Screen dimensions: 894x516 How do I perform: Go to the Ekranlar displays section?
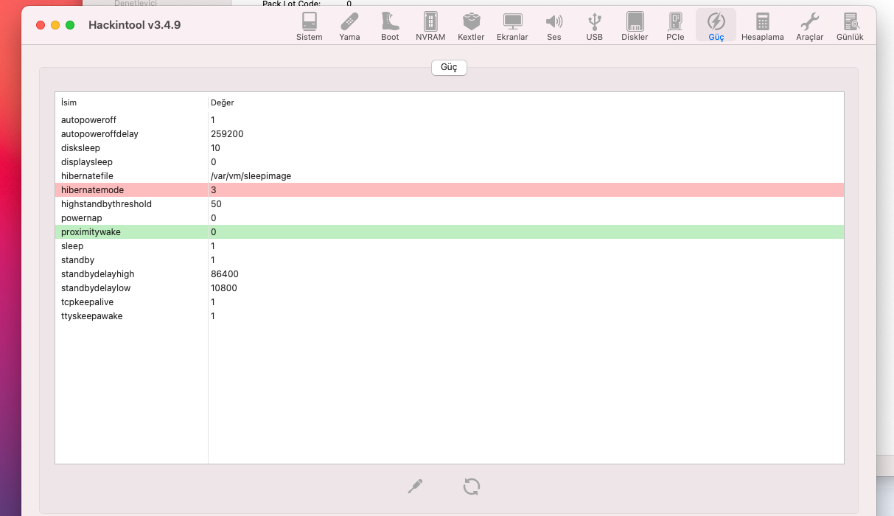[x=512, y=26]
